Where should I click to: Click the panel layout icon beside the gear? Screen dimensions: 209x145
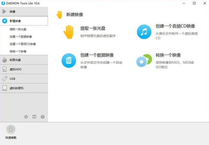coord(34,117)
